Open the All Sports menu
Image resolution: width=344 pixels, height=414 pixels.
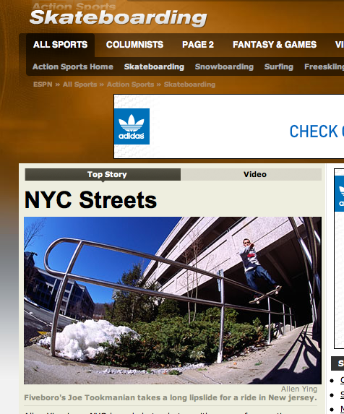[x=61, y=44]
